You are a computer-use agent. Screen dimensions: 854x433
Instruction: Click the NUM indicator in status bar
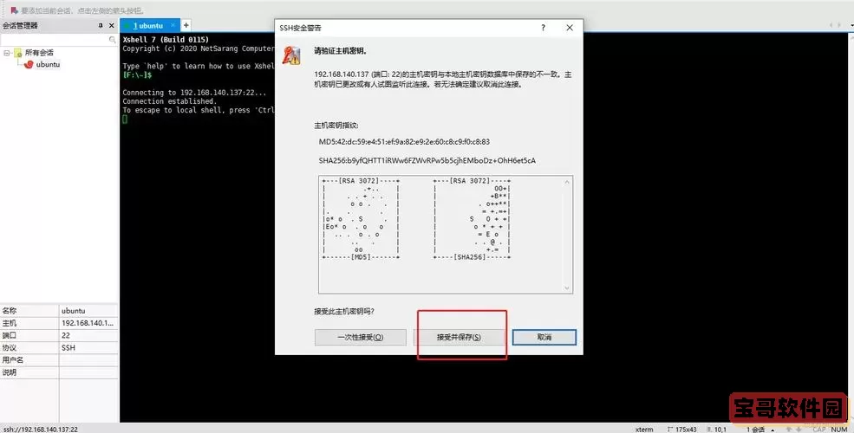(x=839, y=430)
